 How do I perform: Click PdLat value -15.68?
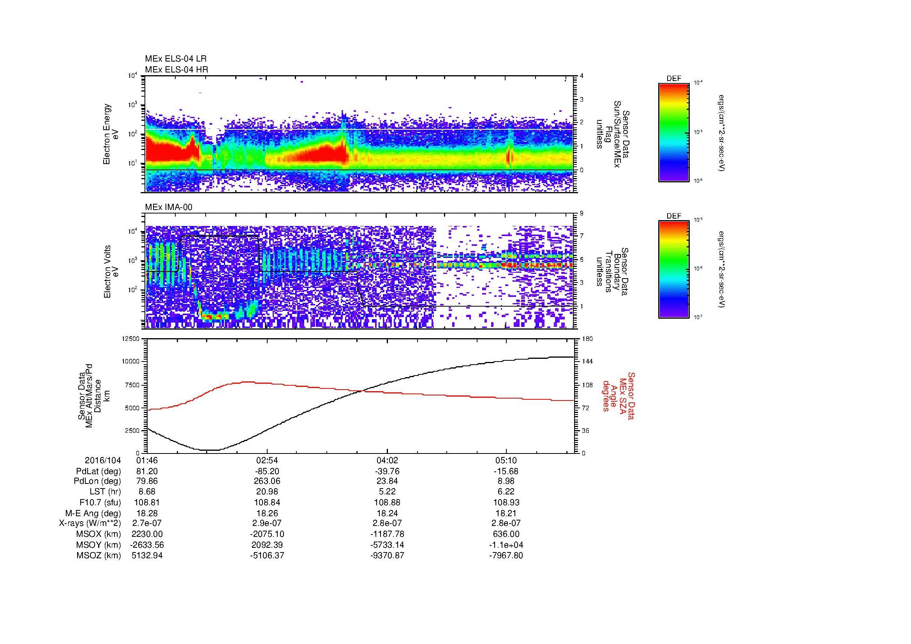click(506, 471)
